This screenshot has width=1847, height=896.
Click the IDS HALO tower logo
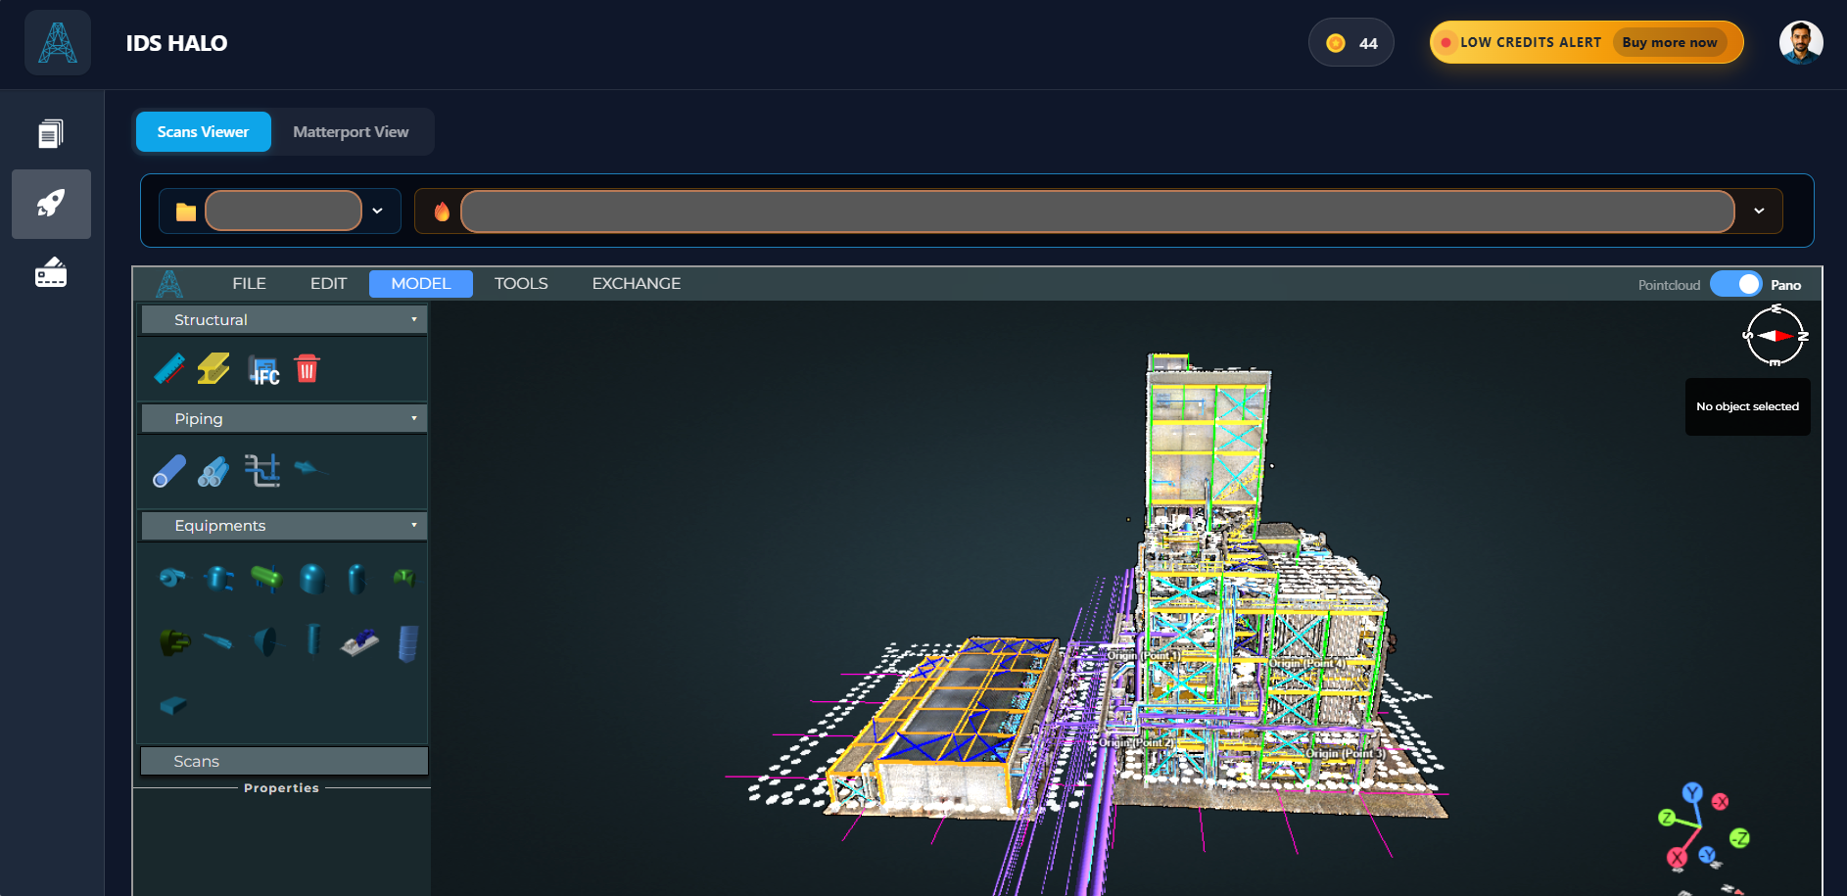pos(58,43)
